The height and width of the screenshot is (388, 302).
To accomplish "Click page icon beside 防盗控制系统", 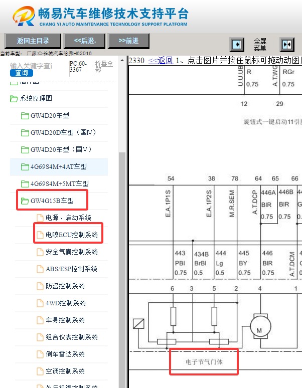I will (40, 286).
